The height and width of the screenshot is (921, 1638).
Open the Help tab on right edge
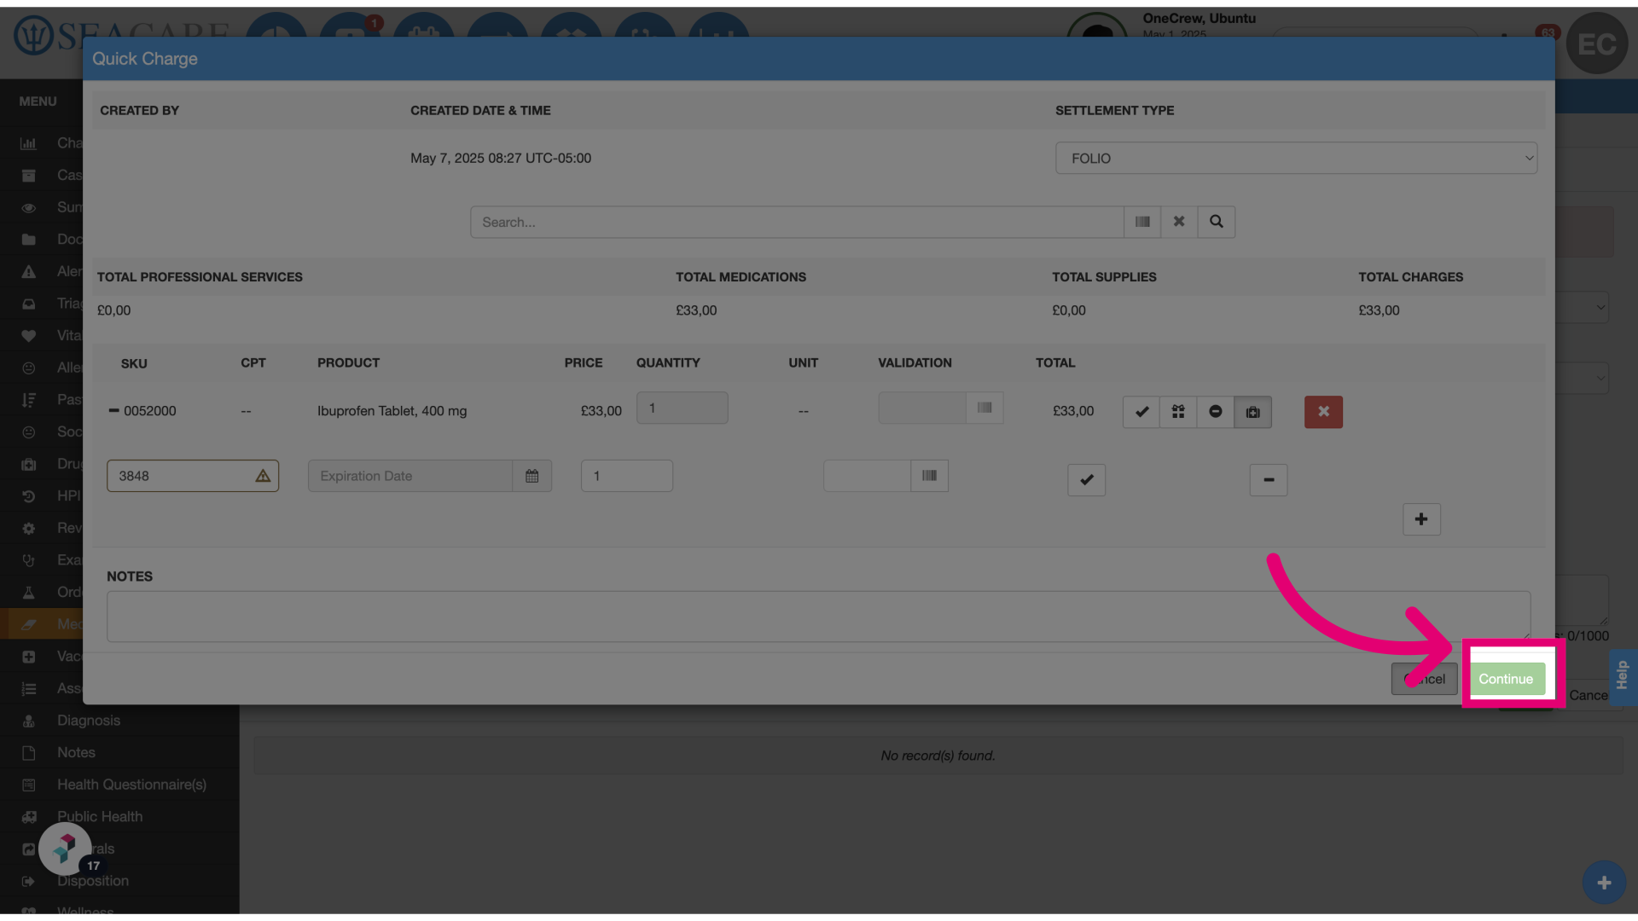point(1622,676)
